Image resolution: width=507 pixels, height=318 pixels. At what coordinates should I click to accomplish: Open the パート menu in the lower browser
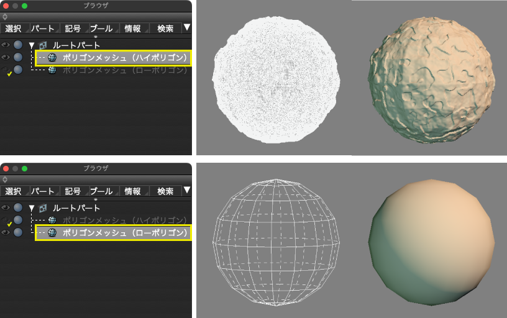(45, 191)
